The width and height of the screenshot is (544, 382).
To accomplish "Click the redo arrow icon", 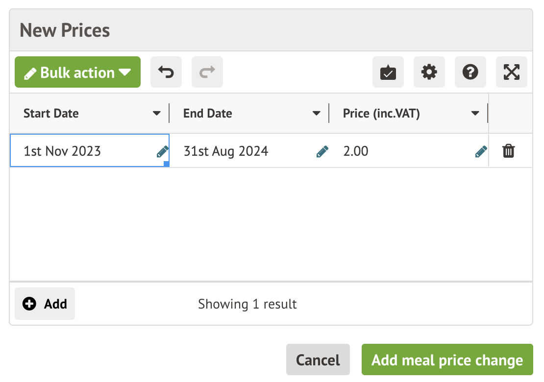I will [x=207, y=72].
